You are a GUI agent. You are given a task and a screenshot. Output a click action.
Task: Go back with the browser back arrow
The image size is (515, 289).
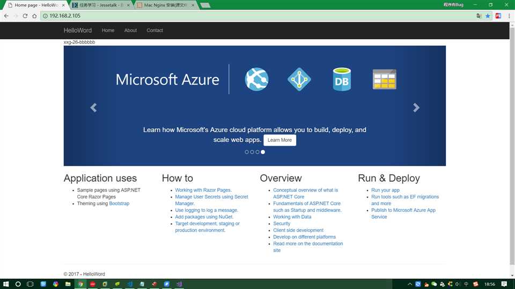[6, 16]
